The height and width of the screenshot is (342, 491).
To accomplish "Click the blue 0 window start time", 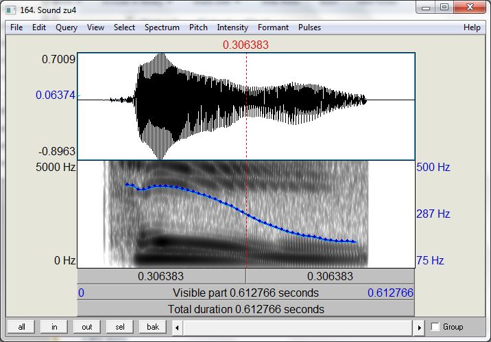I will tap(81, 293).
